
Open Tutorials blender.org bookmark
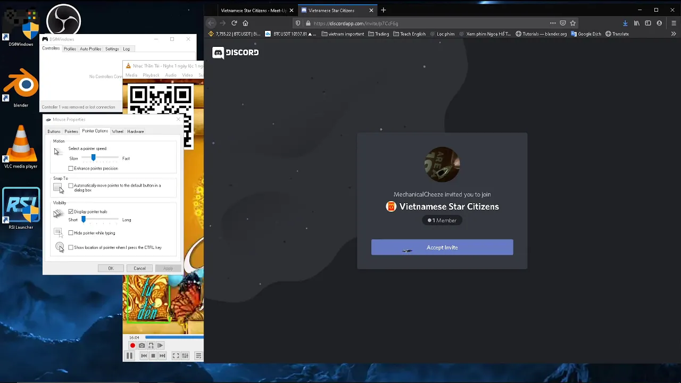541,34
